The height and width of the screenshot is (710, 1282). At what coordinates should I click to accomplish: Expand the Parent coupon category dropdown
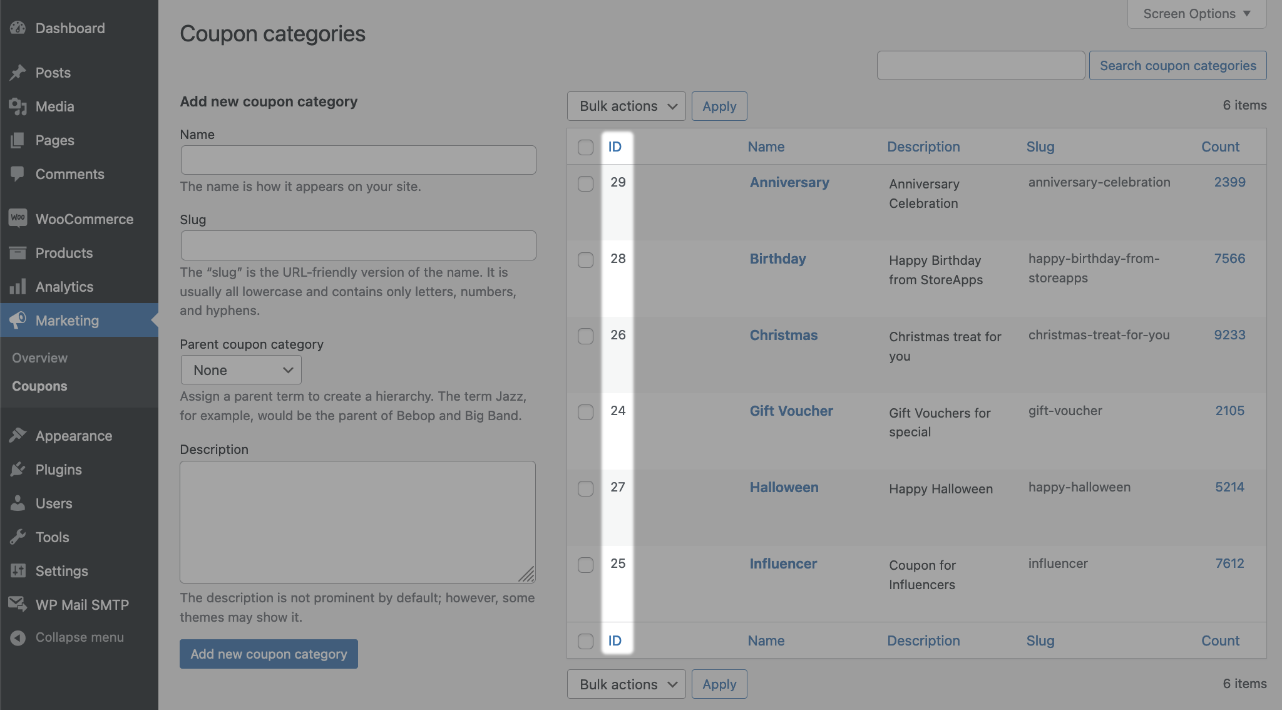(241, 369)
